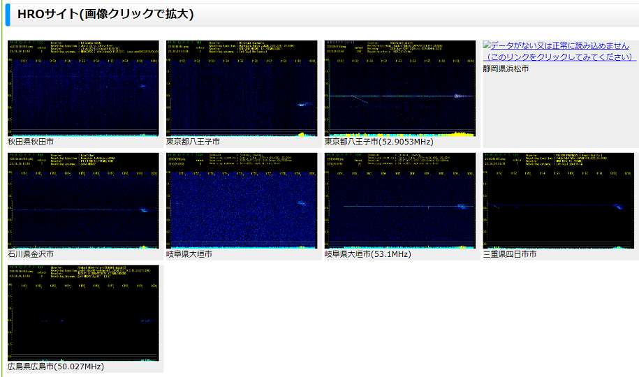Open the 秋田県秋田市 spectrogram thumbnail
Viewport: 639px width, 377px height.
point(83,88)
